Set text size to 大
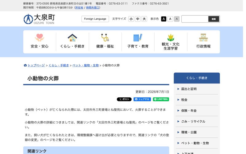246x154 pixels. (144, 19)
